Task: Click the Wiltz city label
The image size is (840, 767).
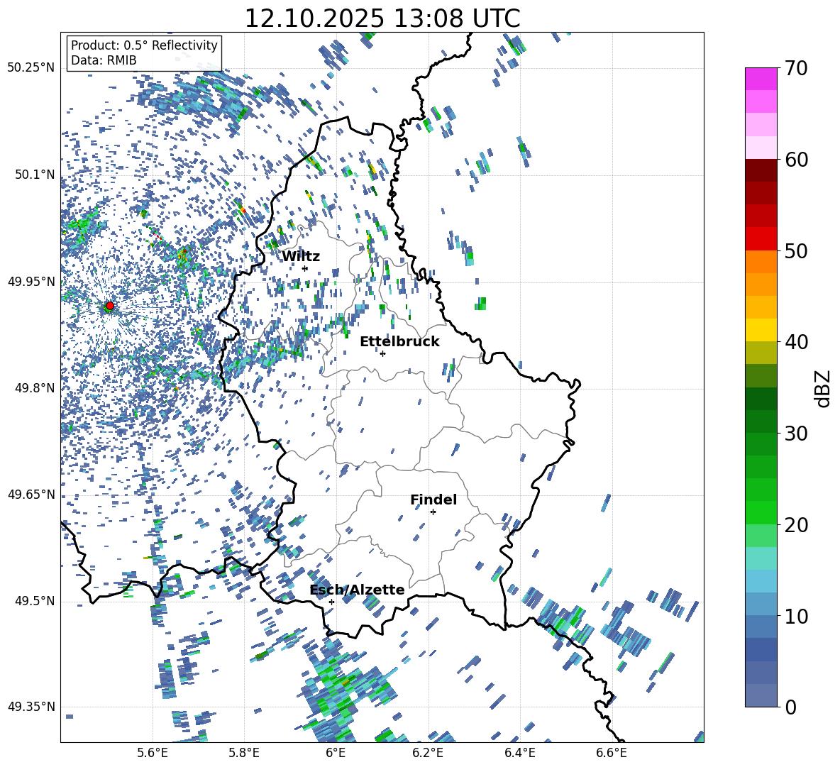Action: pyautogui.click(x=301, y=256)
